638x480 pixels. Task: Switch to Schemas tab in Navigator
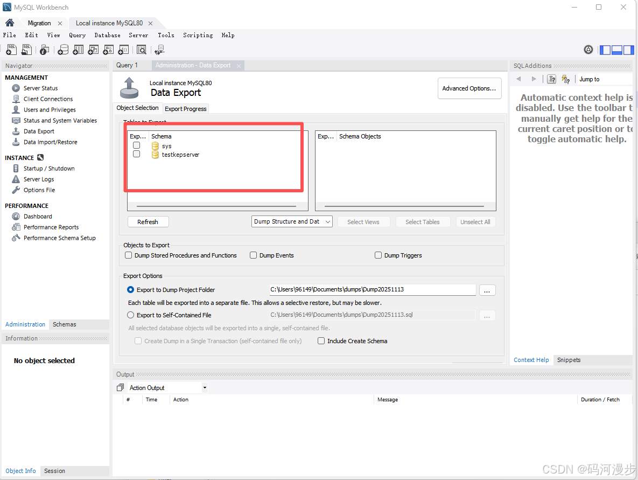click(x=64, y=324)
